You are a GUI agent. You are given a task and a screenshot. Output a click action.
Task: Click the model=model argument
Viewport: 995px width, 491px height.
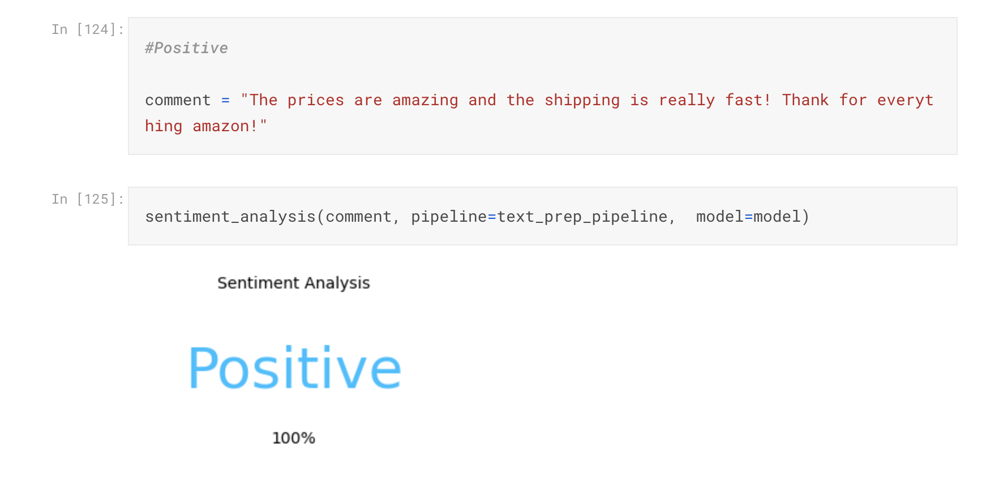click(x=748, y=217)
